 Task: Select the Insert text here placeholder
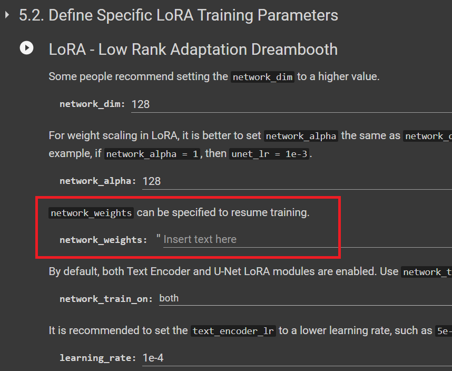[x=200, y=239]
